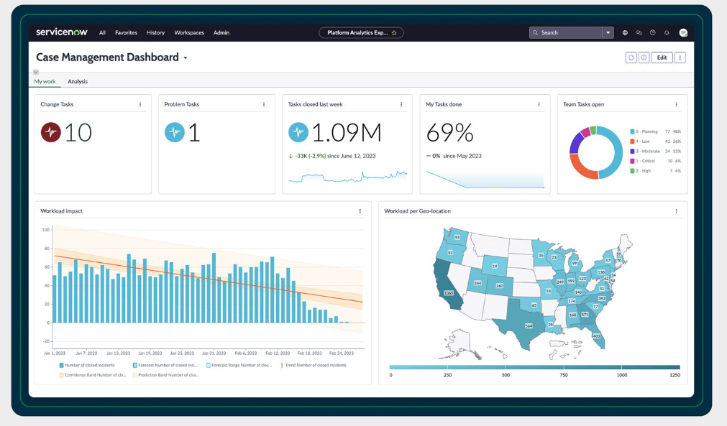Open the help question mark icon
Screen dimensions: 727x426
(x=652, y=33)
